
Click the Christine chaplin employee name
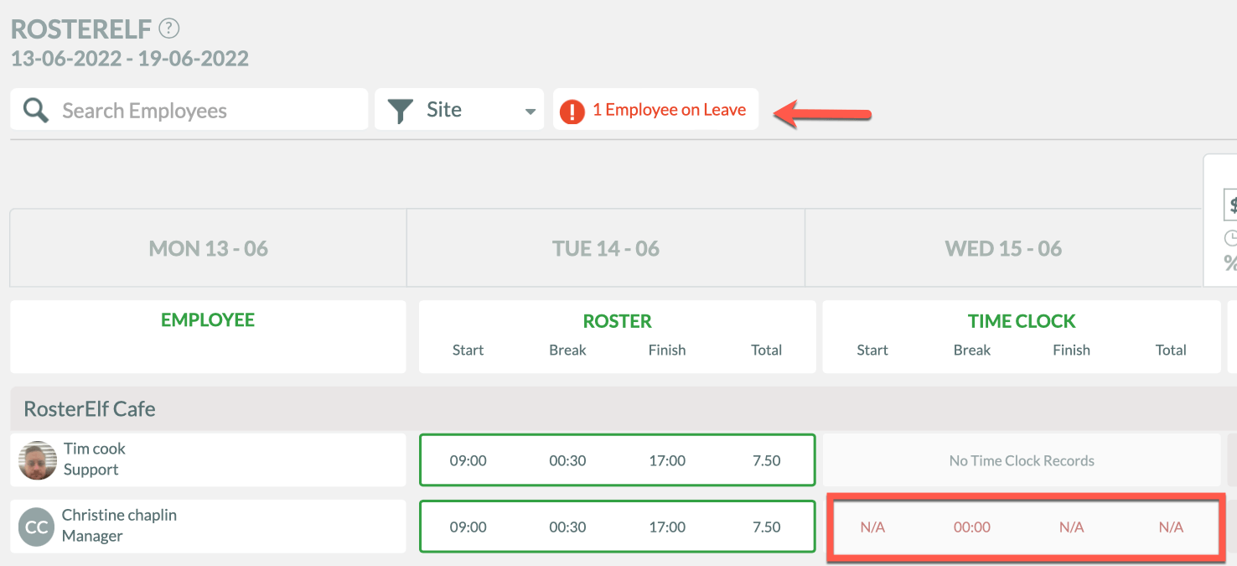(119, 515)
